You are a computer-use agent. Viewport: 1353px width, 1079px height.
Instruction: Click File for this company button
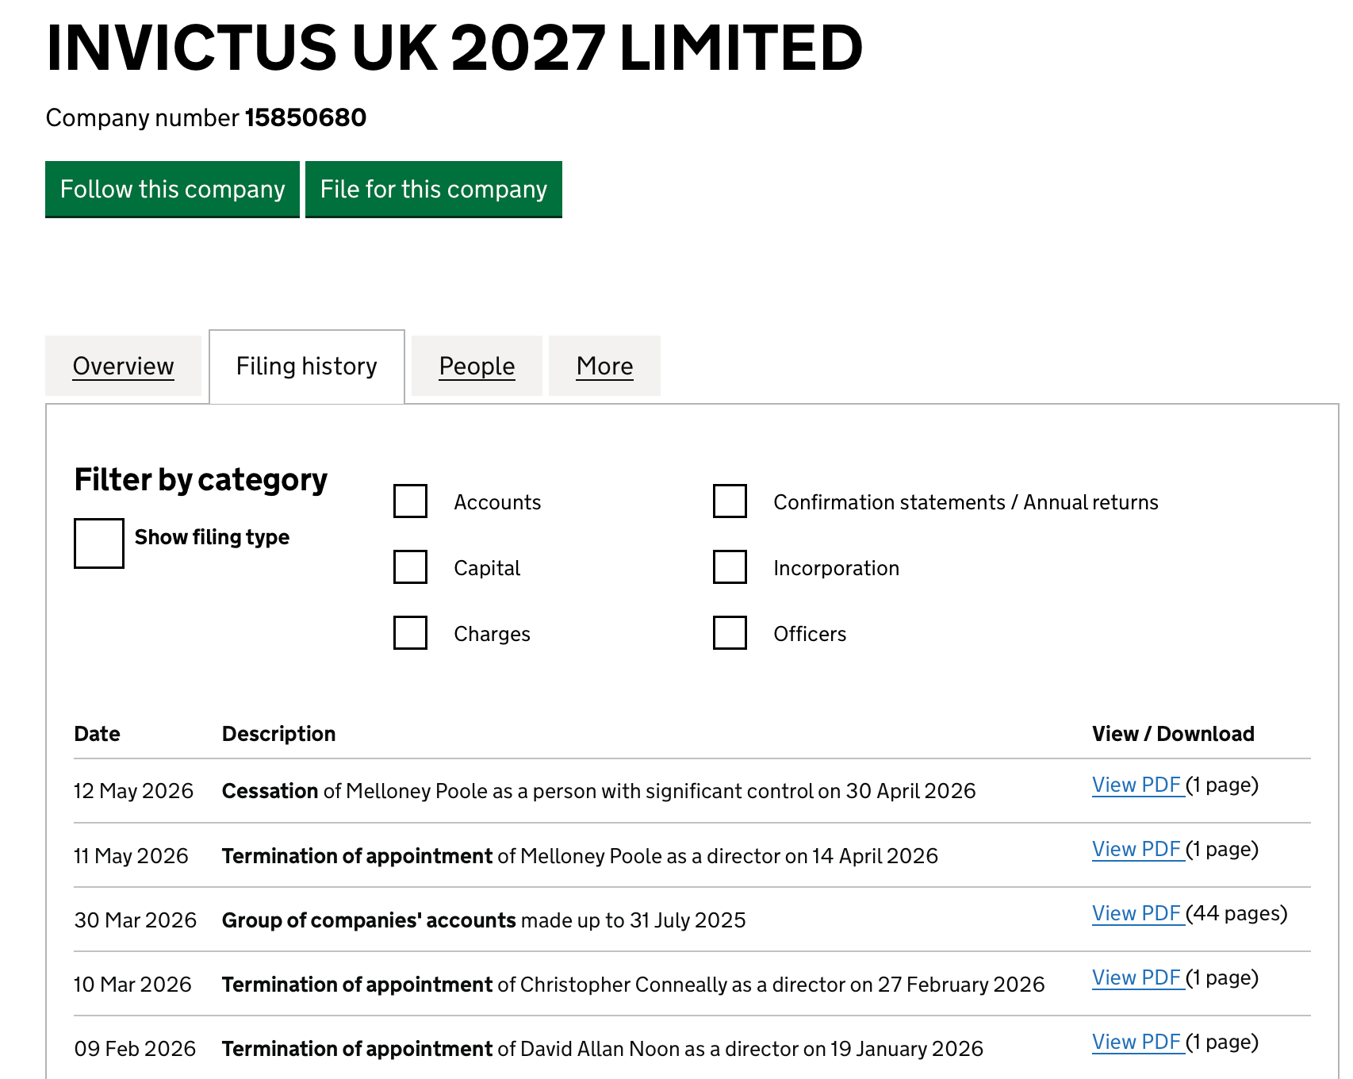click(434, 189)
